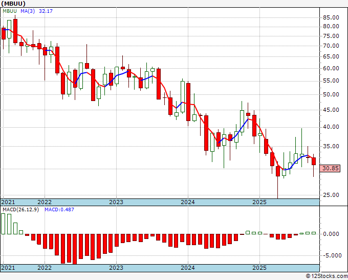This screenshot has width=348, height=280.
Task: Click 2022 on the price chart timeline
Action: [x=45, y=202]
